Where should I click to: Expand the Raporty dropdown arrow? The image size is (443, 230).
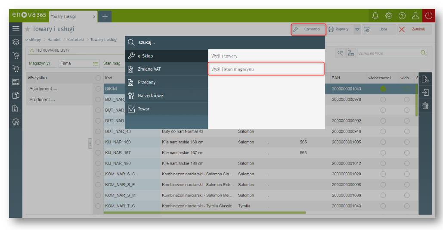[x=357, y=29]
